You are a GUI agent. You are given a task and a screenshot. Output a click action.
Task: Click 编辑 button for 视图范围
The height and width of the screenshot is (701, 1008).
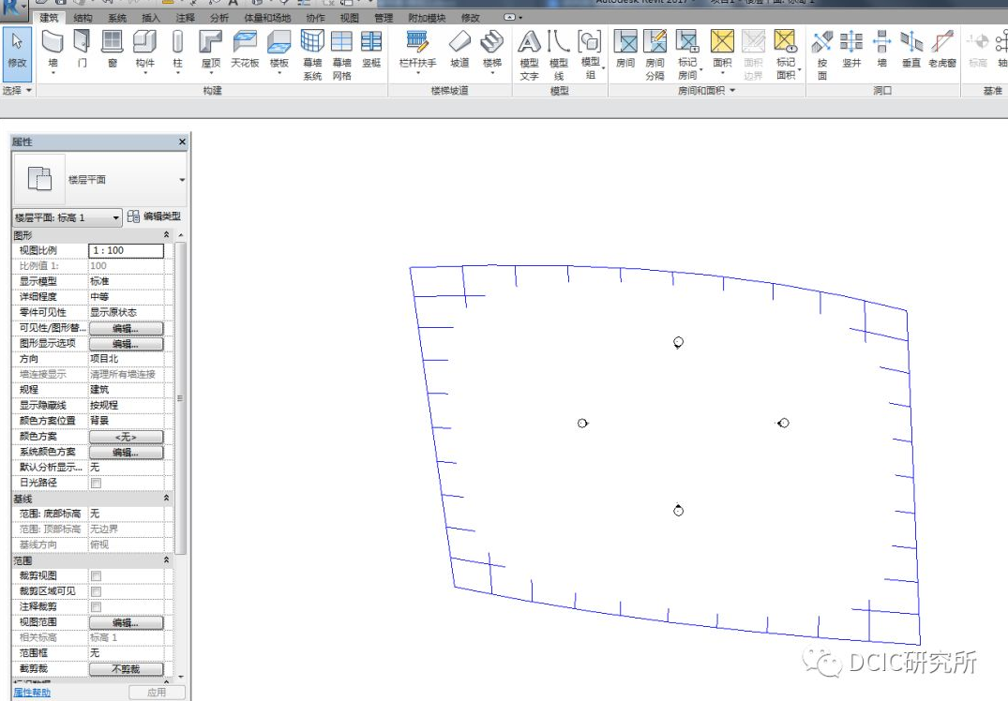(x=126, y=622)
